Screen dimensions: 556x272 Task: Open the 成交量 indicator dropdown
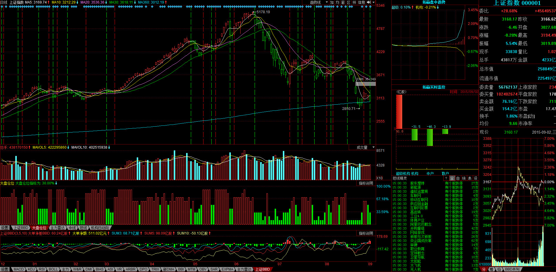(362, 147)
